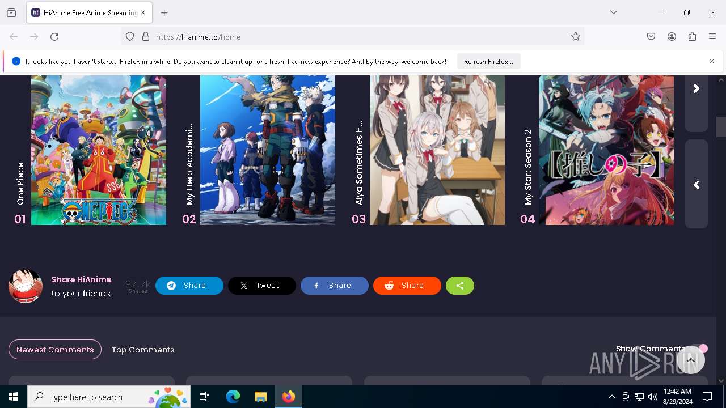Open My Hero Academia trending poster
The height and width of the screenshot is (408, 726).
[268, 150]
